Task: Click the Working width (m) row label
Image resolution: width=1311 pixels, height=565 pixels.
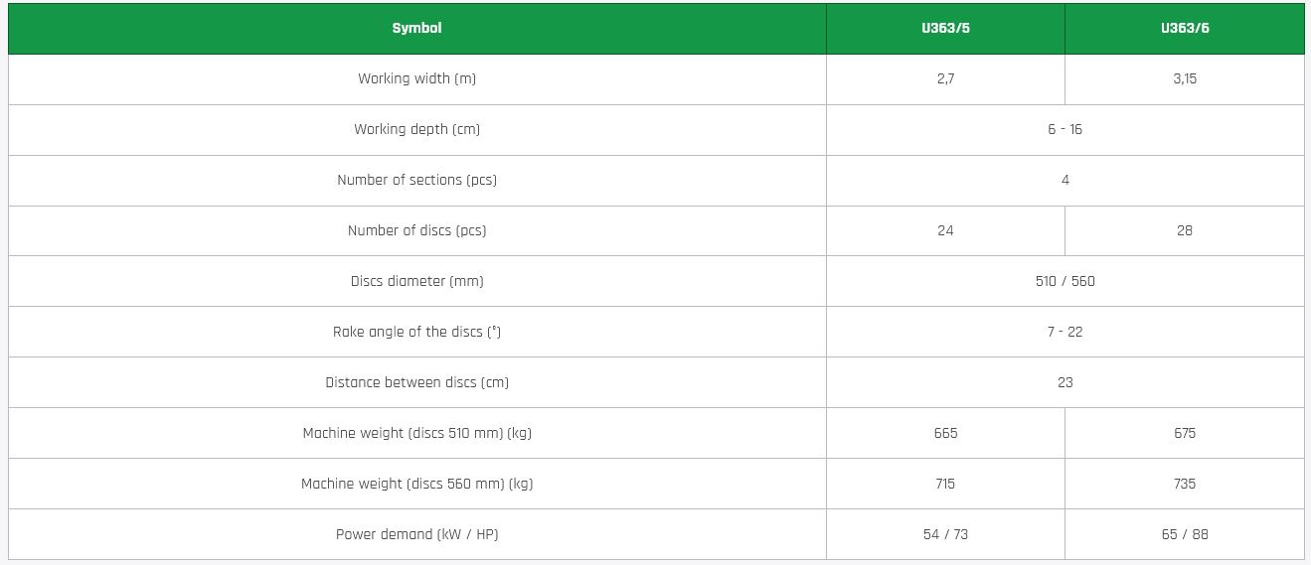Action: (416, 78)
